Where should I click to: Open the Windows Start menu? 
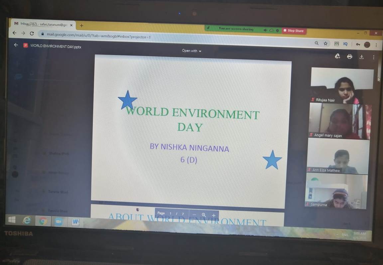coord(12,219)
